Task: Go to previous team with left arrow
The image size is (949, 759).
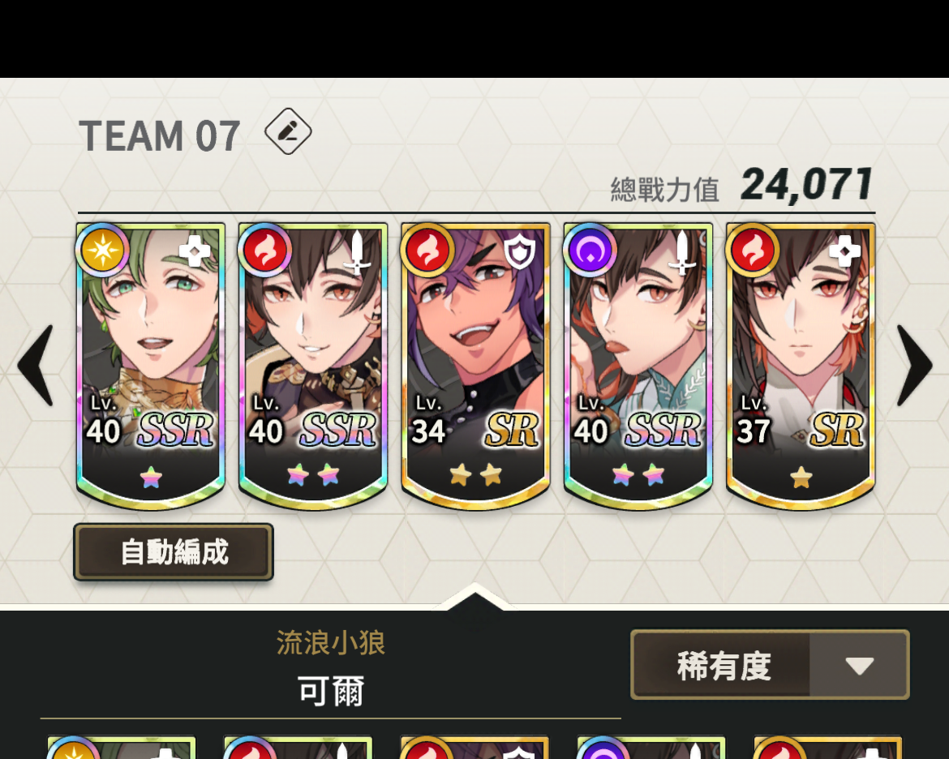Action: tap(36, 365)
